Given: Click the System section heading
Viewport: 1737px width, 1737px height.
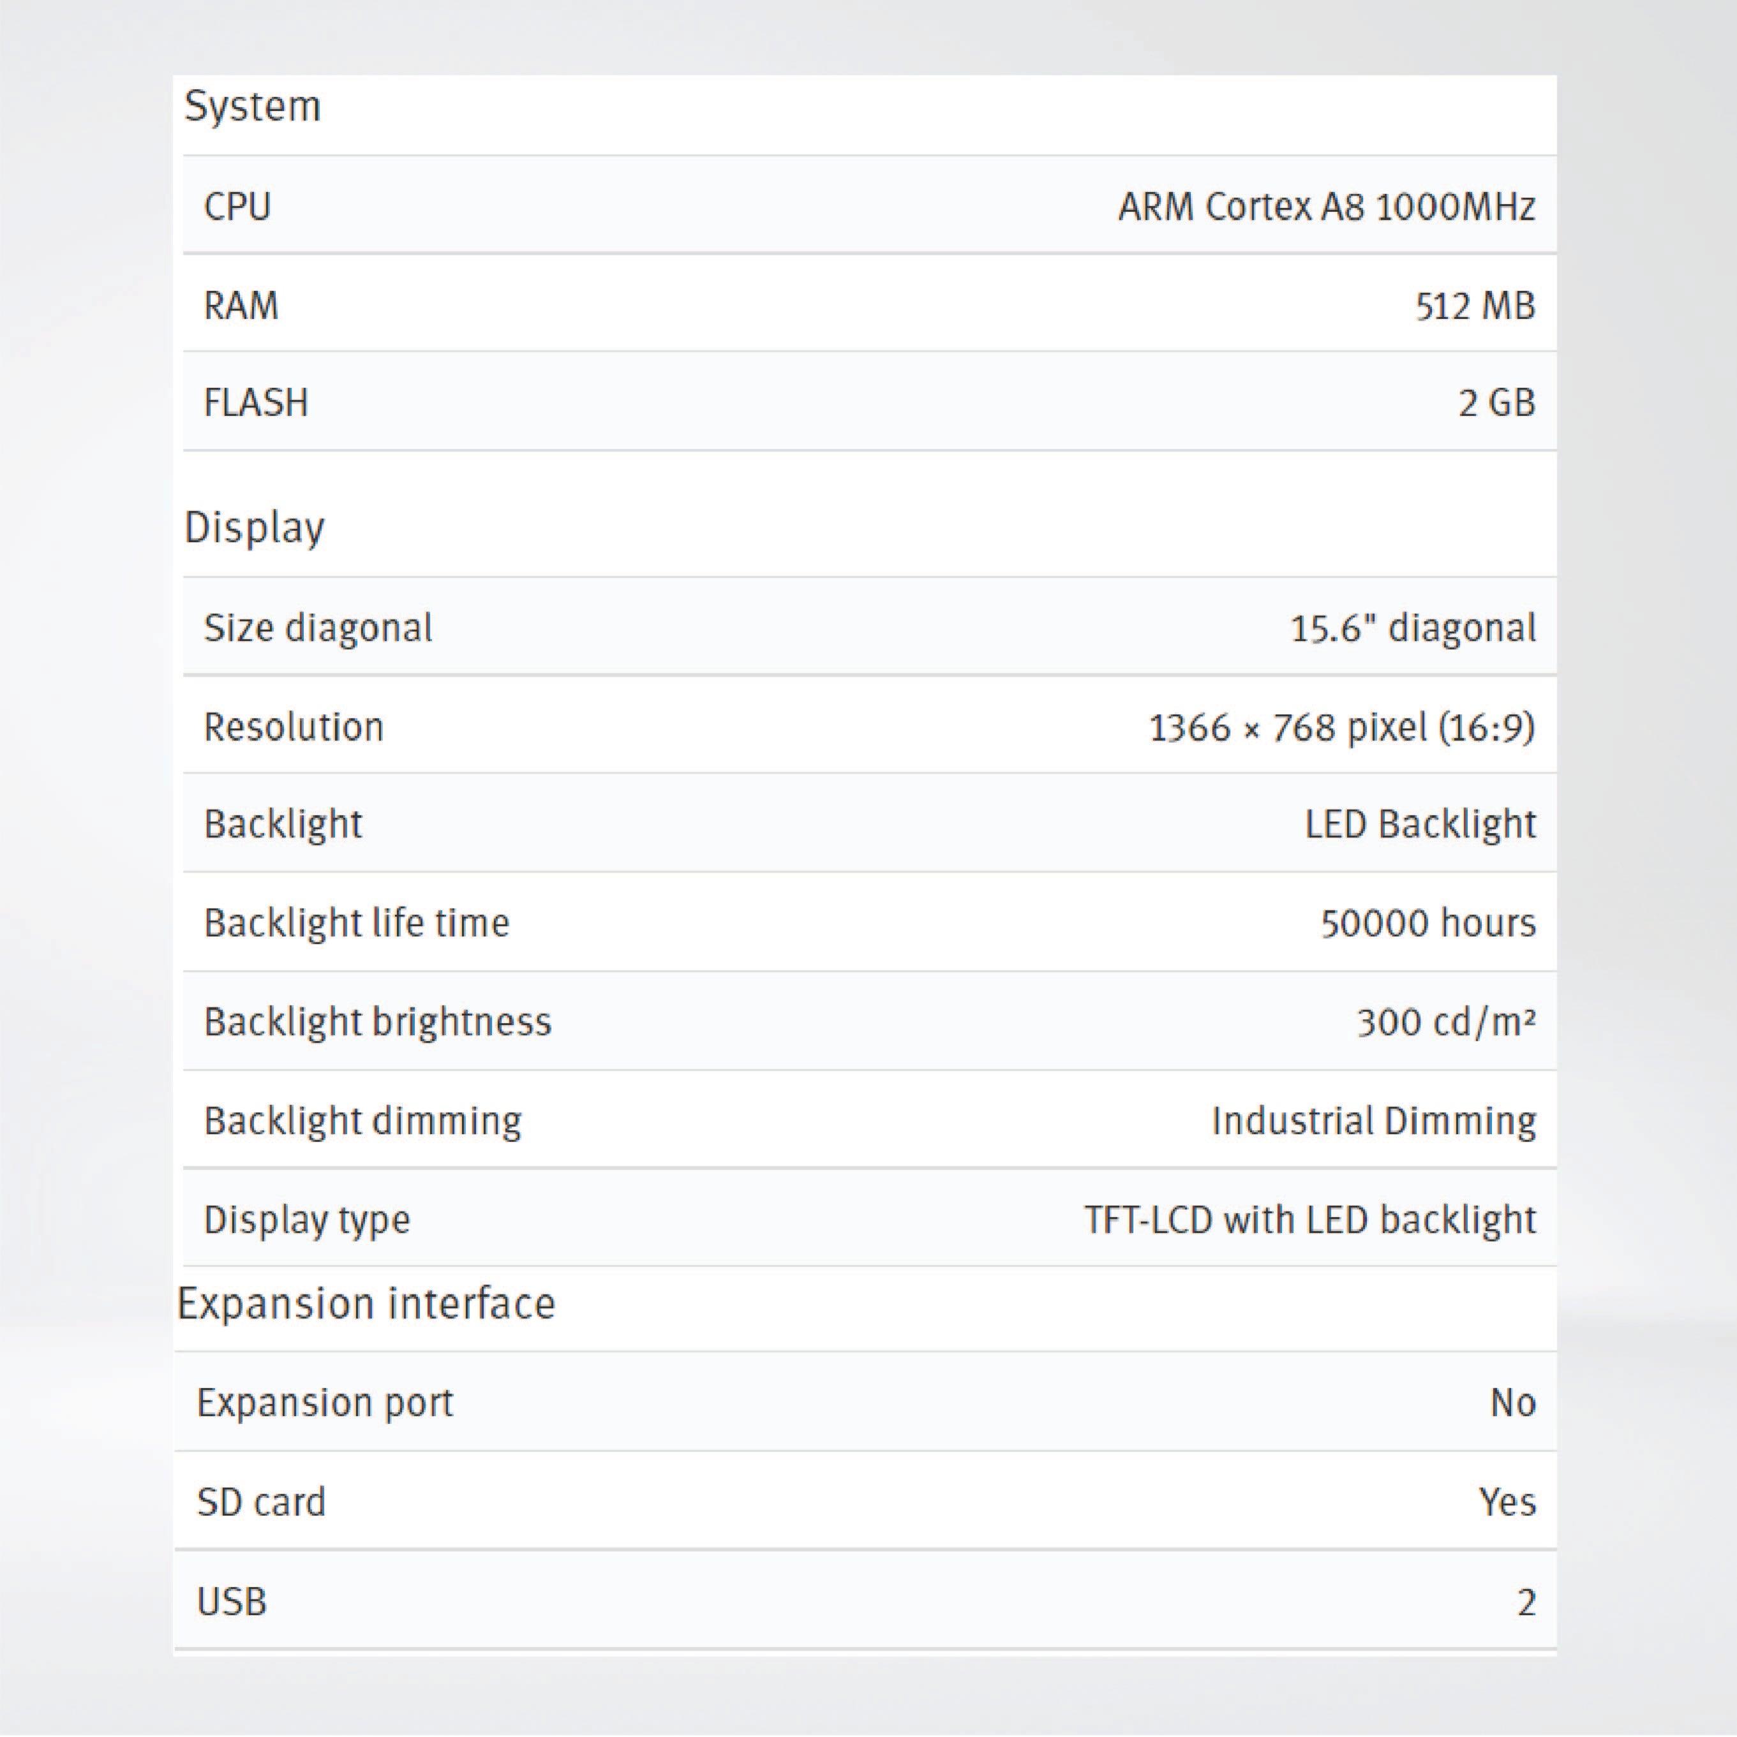Looking at the screenshot, I should pos(252,107).
